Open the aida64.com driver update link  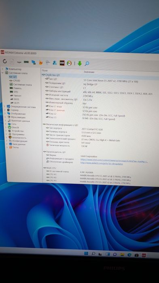click(102, 163)
